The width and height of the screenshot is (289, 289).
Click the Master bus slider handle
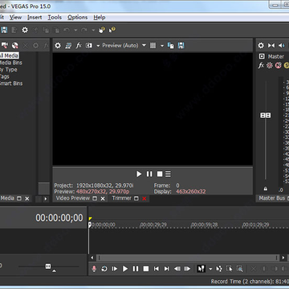click(x=266, y=116)
